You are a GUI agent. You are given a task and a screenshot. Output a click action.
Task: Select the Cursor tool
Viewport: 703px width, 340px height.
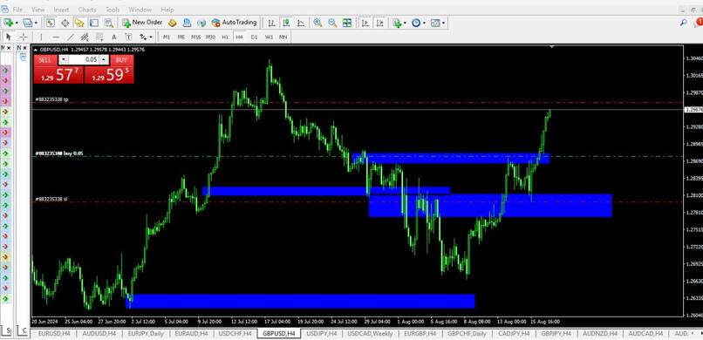point(9,37)
